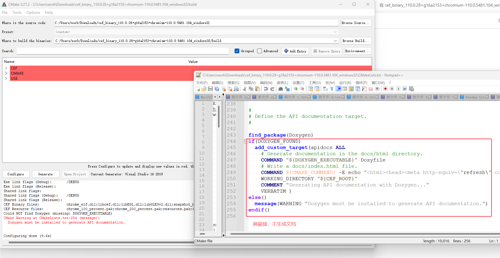This screenshot has width=500, height=258.
Task: Click the Configure button
Action: coord(16,174)
